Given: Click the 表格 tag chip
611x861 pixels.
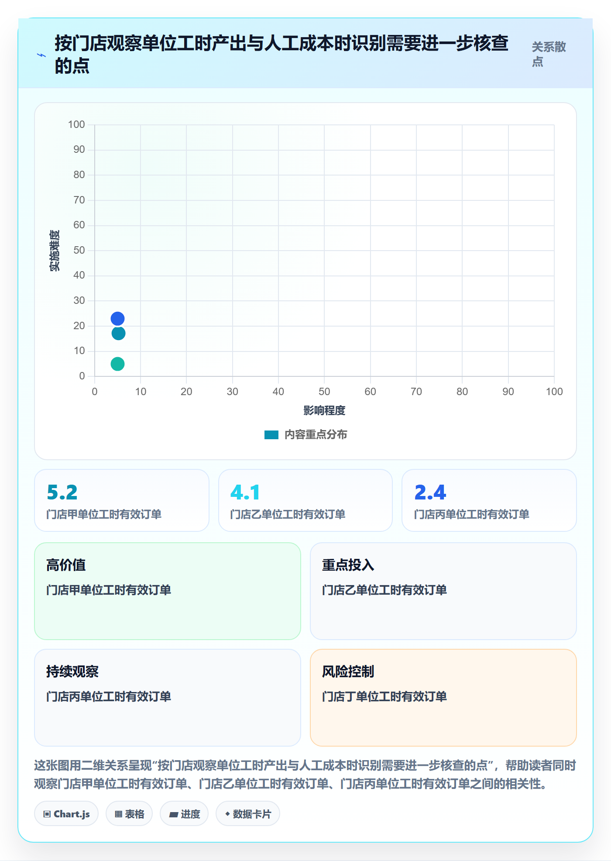Looking at the screenshot, I should point(129,814).
